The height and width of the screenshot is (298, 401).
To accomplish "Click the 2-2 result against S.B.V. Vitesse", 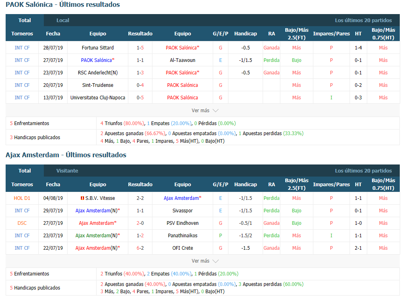I will click(x=140, y=198).
